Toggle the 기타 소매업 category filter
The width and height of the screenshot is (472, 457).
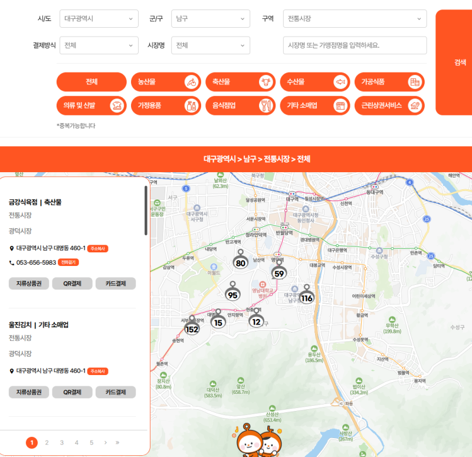pos(315,106)
